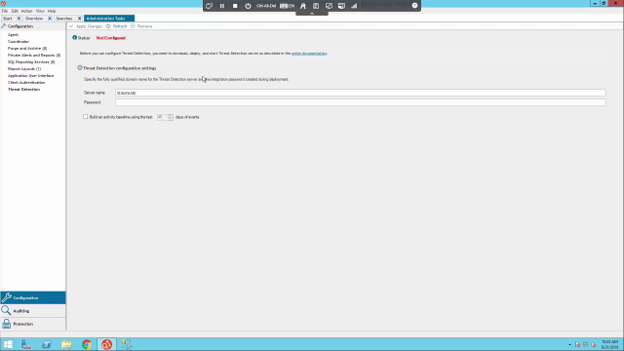Open the File menu
The width and height of the screenshot is (624, 351).
5,11
